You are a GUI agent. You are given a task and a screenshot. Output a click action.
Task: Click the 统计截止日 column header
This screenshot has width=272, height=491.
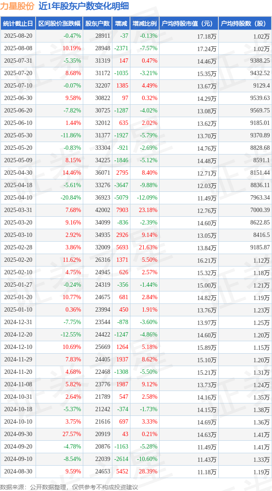[x=18, y=24]
